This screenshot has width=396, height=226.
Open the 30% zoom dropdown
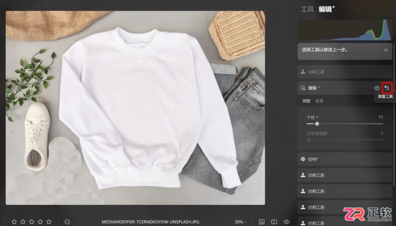(x=241, y=222)
